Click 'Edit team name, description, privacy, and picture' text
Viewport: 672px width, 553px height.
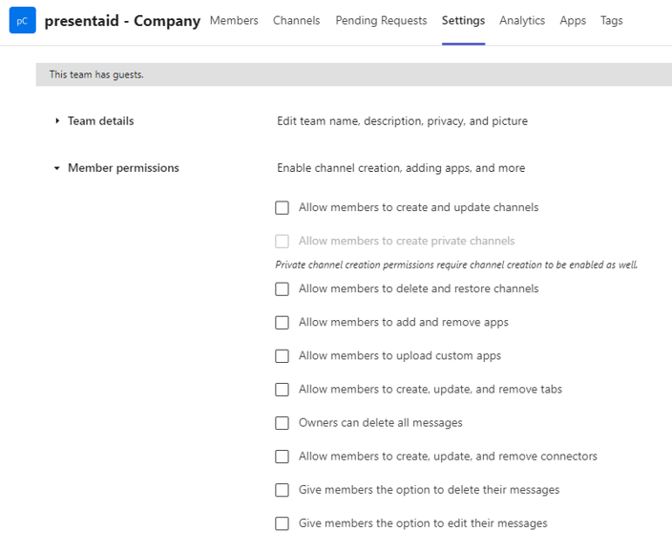click(402, 121)
